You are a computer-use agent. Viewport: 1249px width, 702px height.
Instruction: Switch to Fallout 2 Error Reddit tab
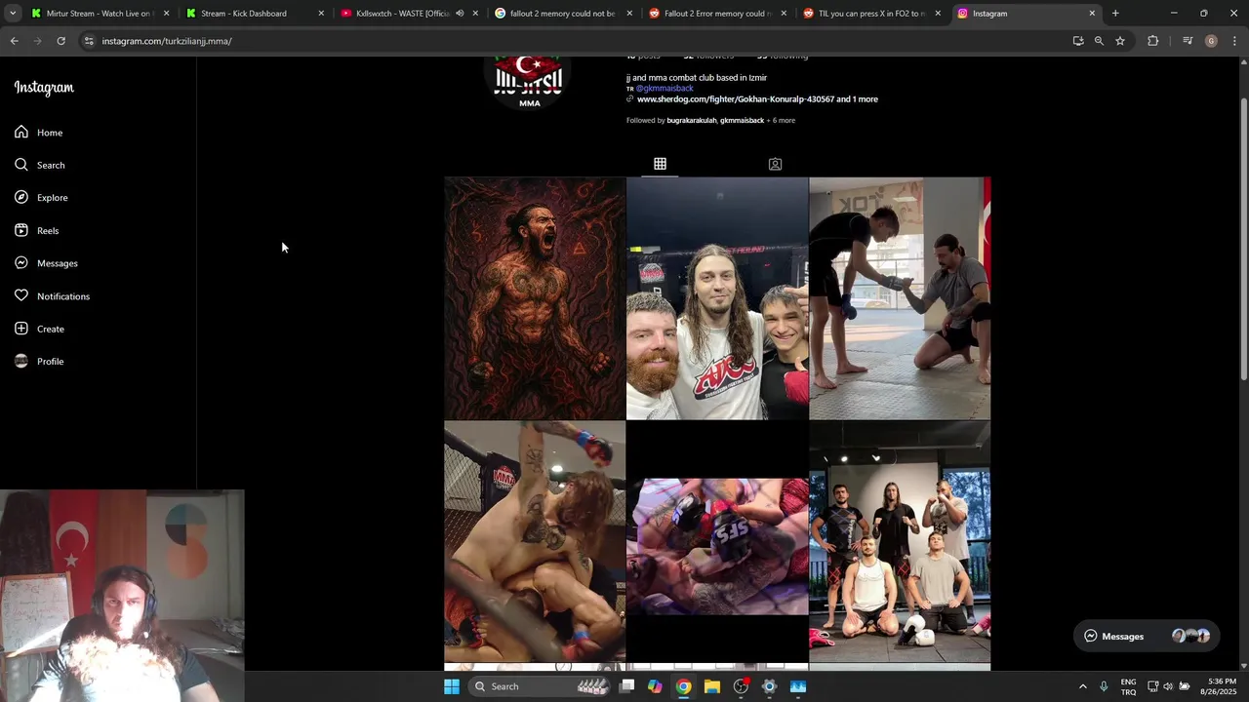pos(717,14)
